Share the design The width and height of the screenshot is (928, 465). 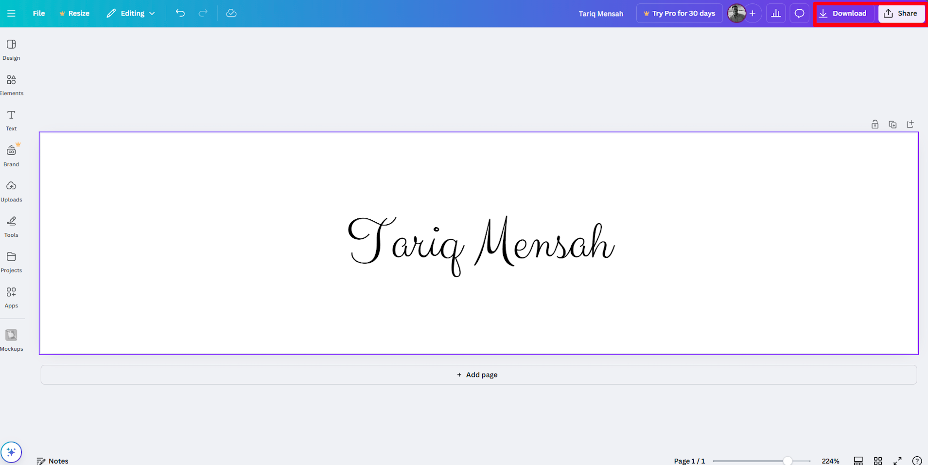[901, 13]
